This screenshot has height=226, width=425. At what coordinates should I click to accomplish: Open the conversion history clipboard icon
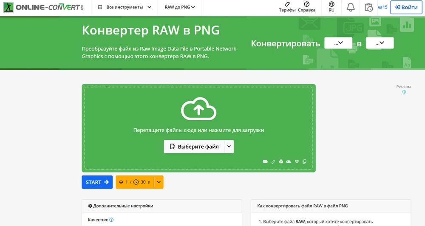click(369, 7)
